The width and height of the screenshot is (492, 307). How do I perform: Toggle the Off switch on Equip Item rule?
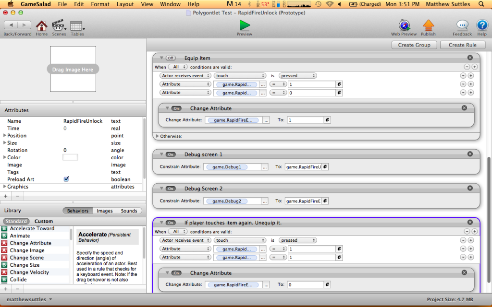point(171,58)
